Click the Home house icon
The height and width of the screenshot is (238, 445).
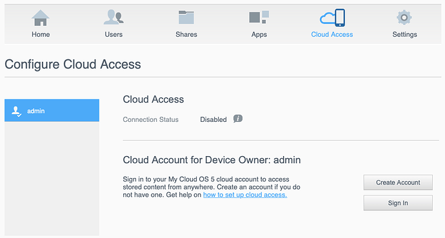41,18
